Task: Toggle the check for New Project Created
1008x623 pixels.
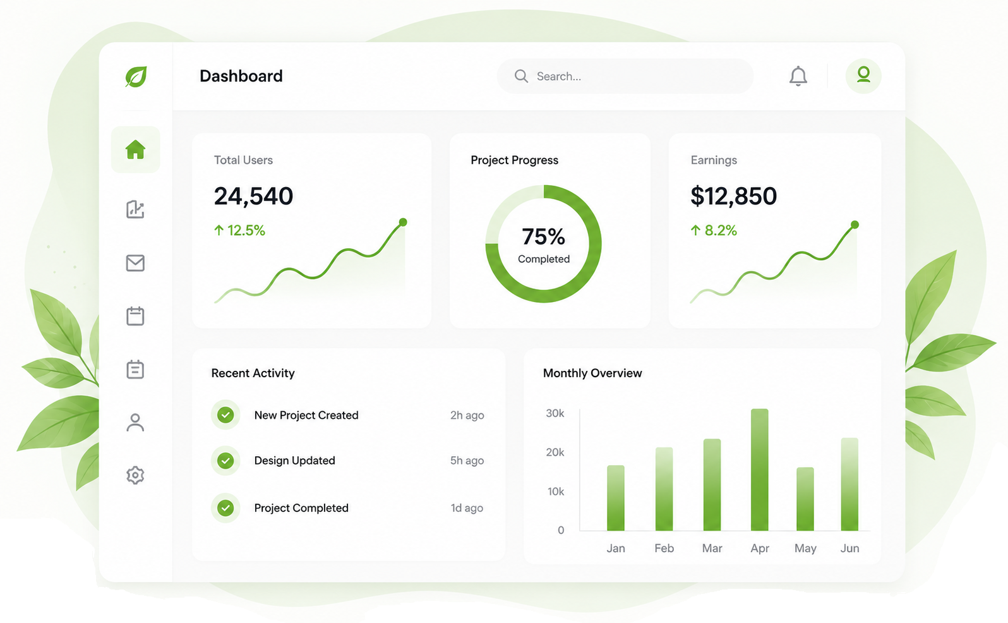Action: [225, 415]
